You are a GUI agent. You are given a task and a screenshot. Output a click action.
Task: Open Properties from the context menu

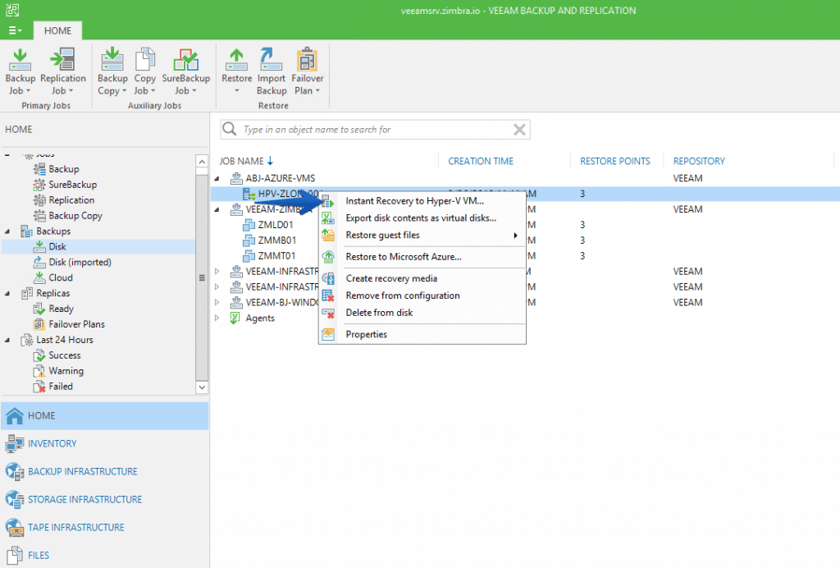pyautogui.click(x=422, y=334)
